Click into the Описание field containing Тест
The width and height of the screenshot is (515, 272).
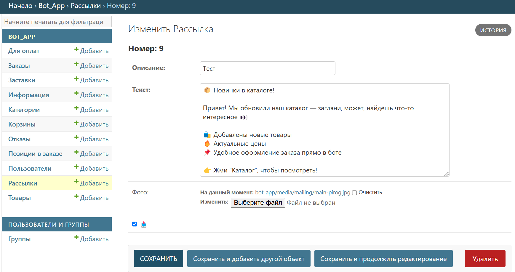coord(268,68)
